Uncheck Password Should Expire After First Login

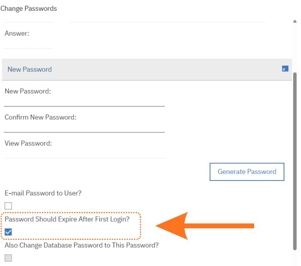click(x=8, y=232)
